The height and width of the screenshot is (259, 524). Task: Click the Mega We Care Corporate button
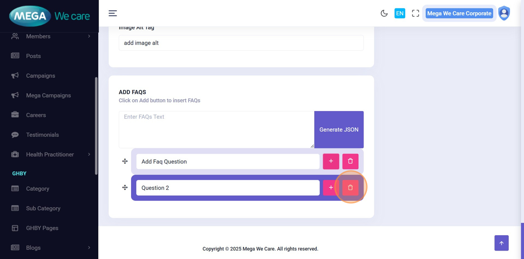(459, 13)
